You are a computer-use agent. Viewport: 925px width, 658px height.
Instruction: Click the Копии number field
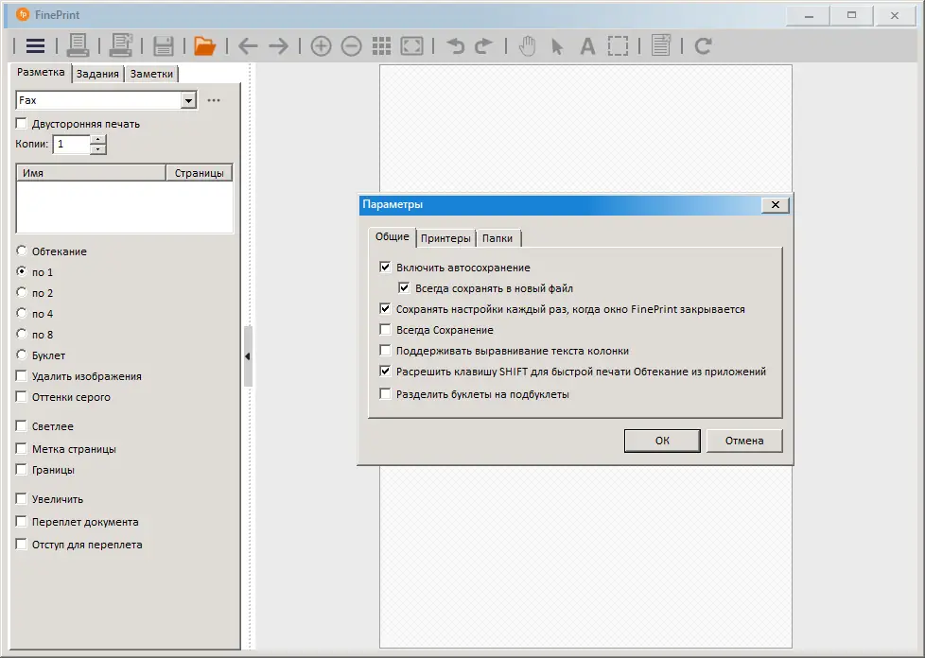[x=71, y=145]
